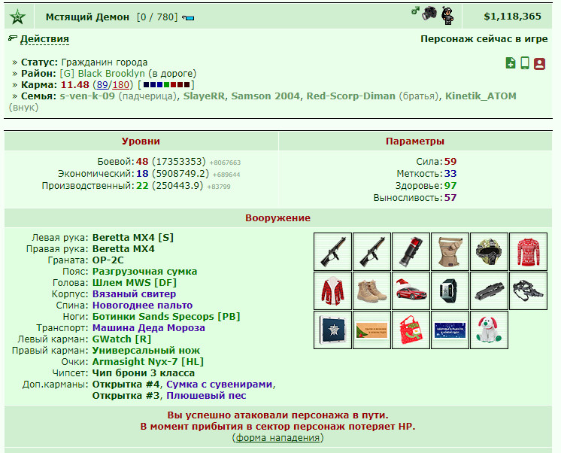
Task: Open SlayeRR's profile link
Action: (x=204, y=96)
